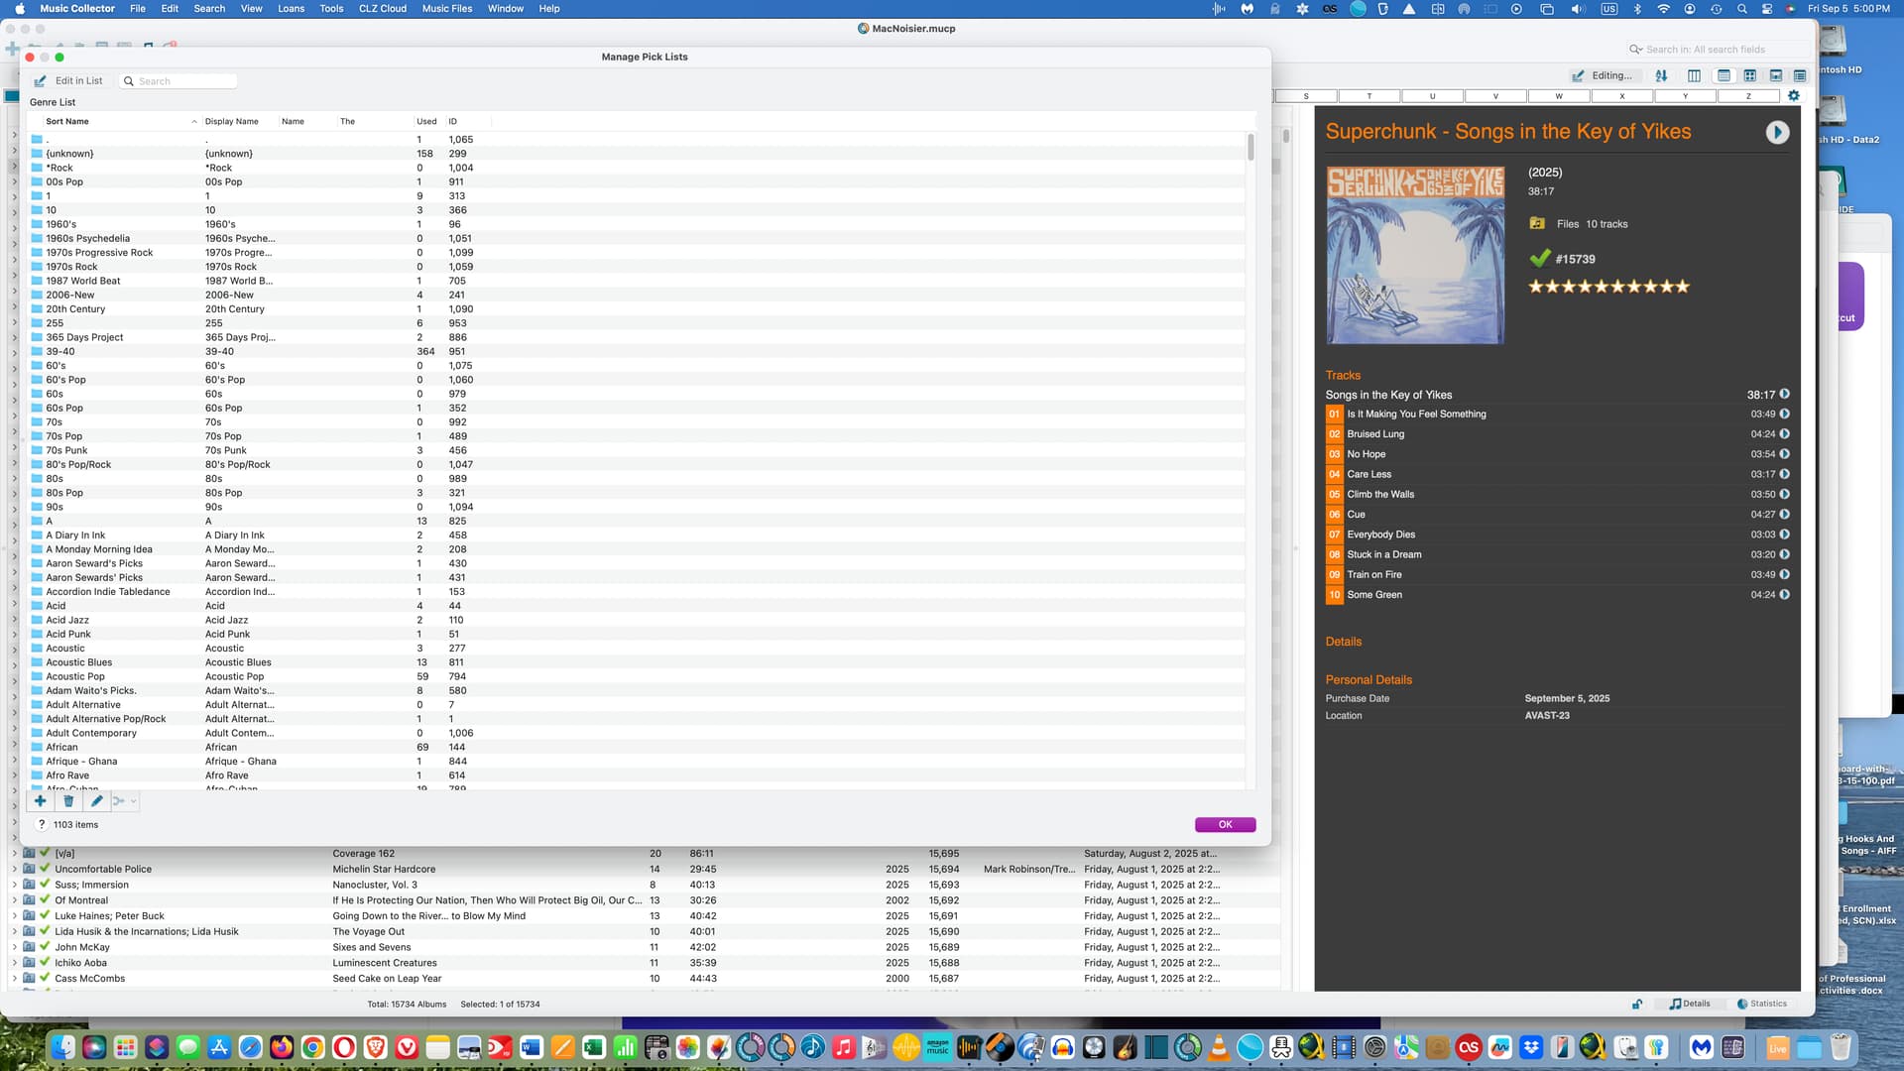Switch to the Details panel tab
Image resolution: width=1904 pixels, height=1071 pixels.
coord(1690,1004)
